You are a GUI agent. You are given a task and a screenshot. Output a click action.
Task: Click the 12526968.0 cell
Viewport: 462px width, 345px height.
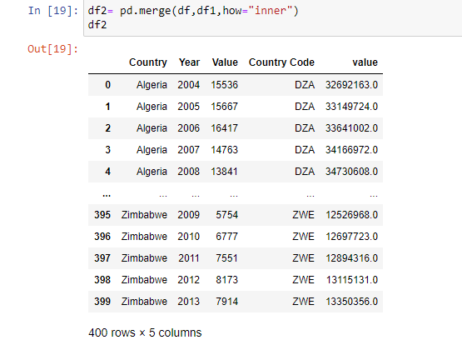coord(351,215)
